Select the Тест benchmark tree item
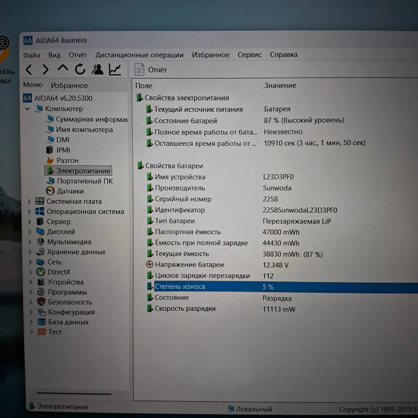This screenshot has height=418, width=418. (50, 332)
